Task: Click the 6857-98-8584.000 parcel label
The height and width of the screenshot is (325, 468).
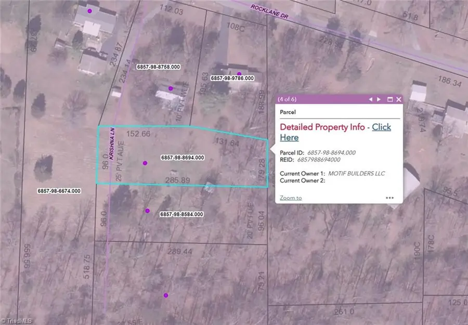Action: click(x=181, y=214)
